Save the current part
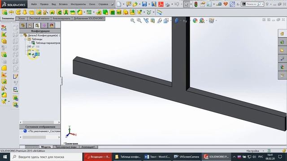 144,4
